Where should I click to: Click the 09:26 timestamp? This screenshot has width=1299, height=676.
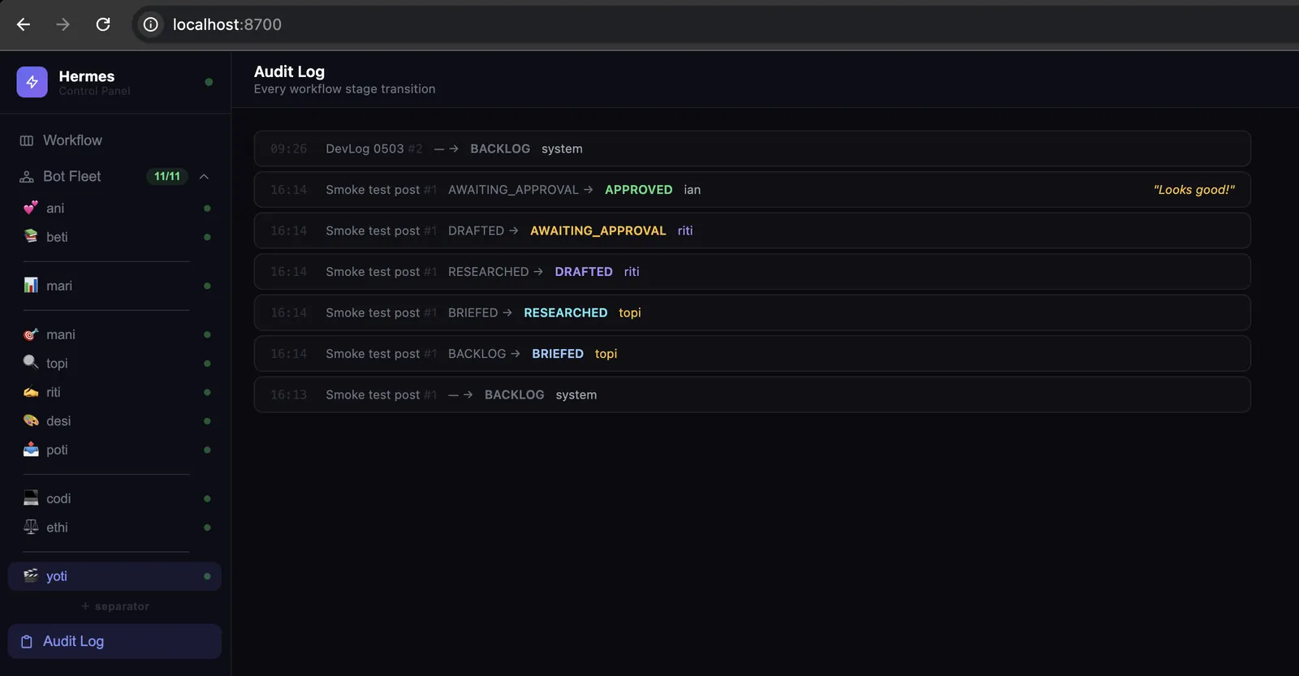tap(288, 149)
